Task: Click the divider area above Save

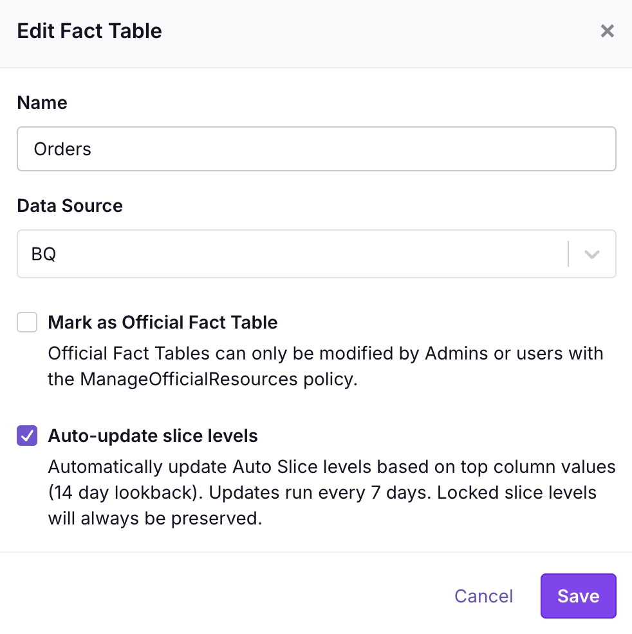Action: pos(315,553)
